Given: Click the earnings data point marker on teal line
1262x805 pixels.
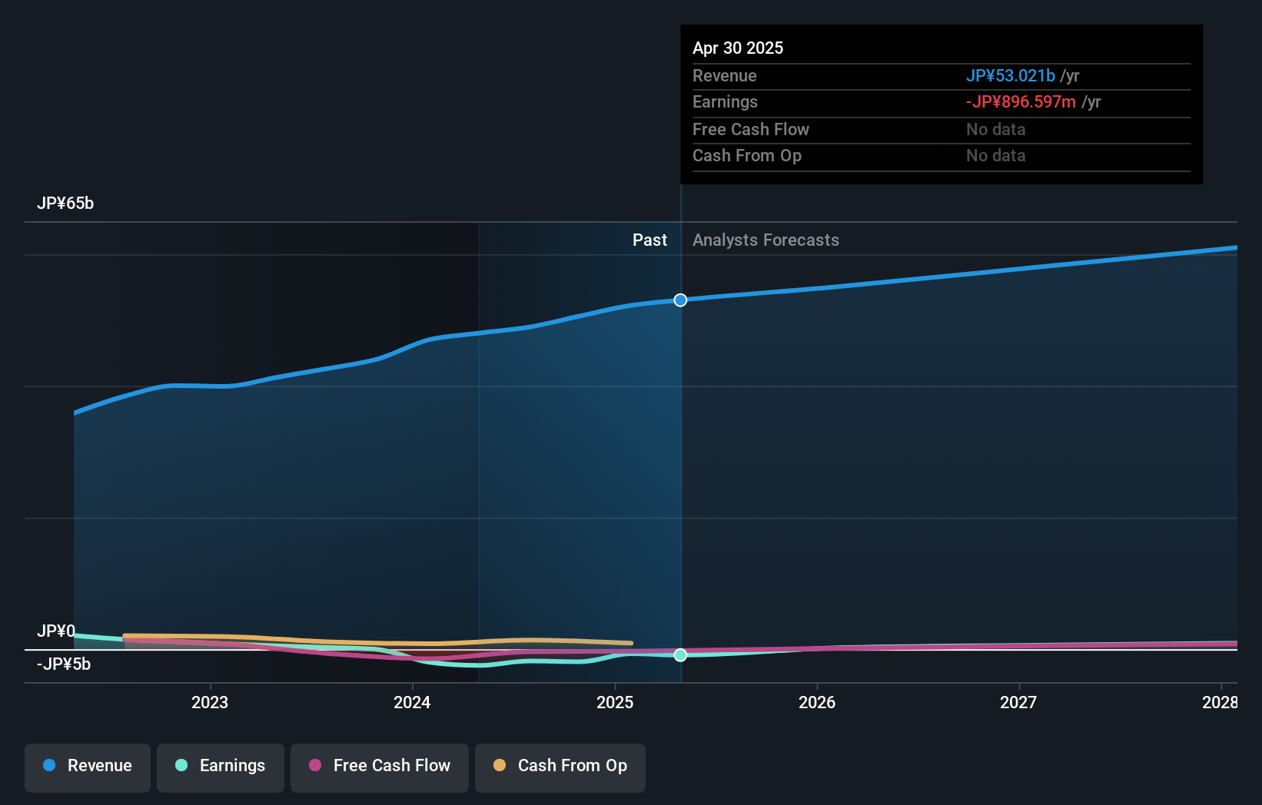Looking at the screenshot, I should click(x=680, y=655).
